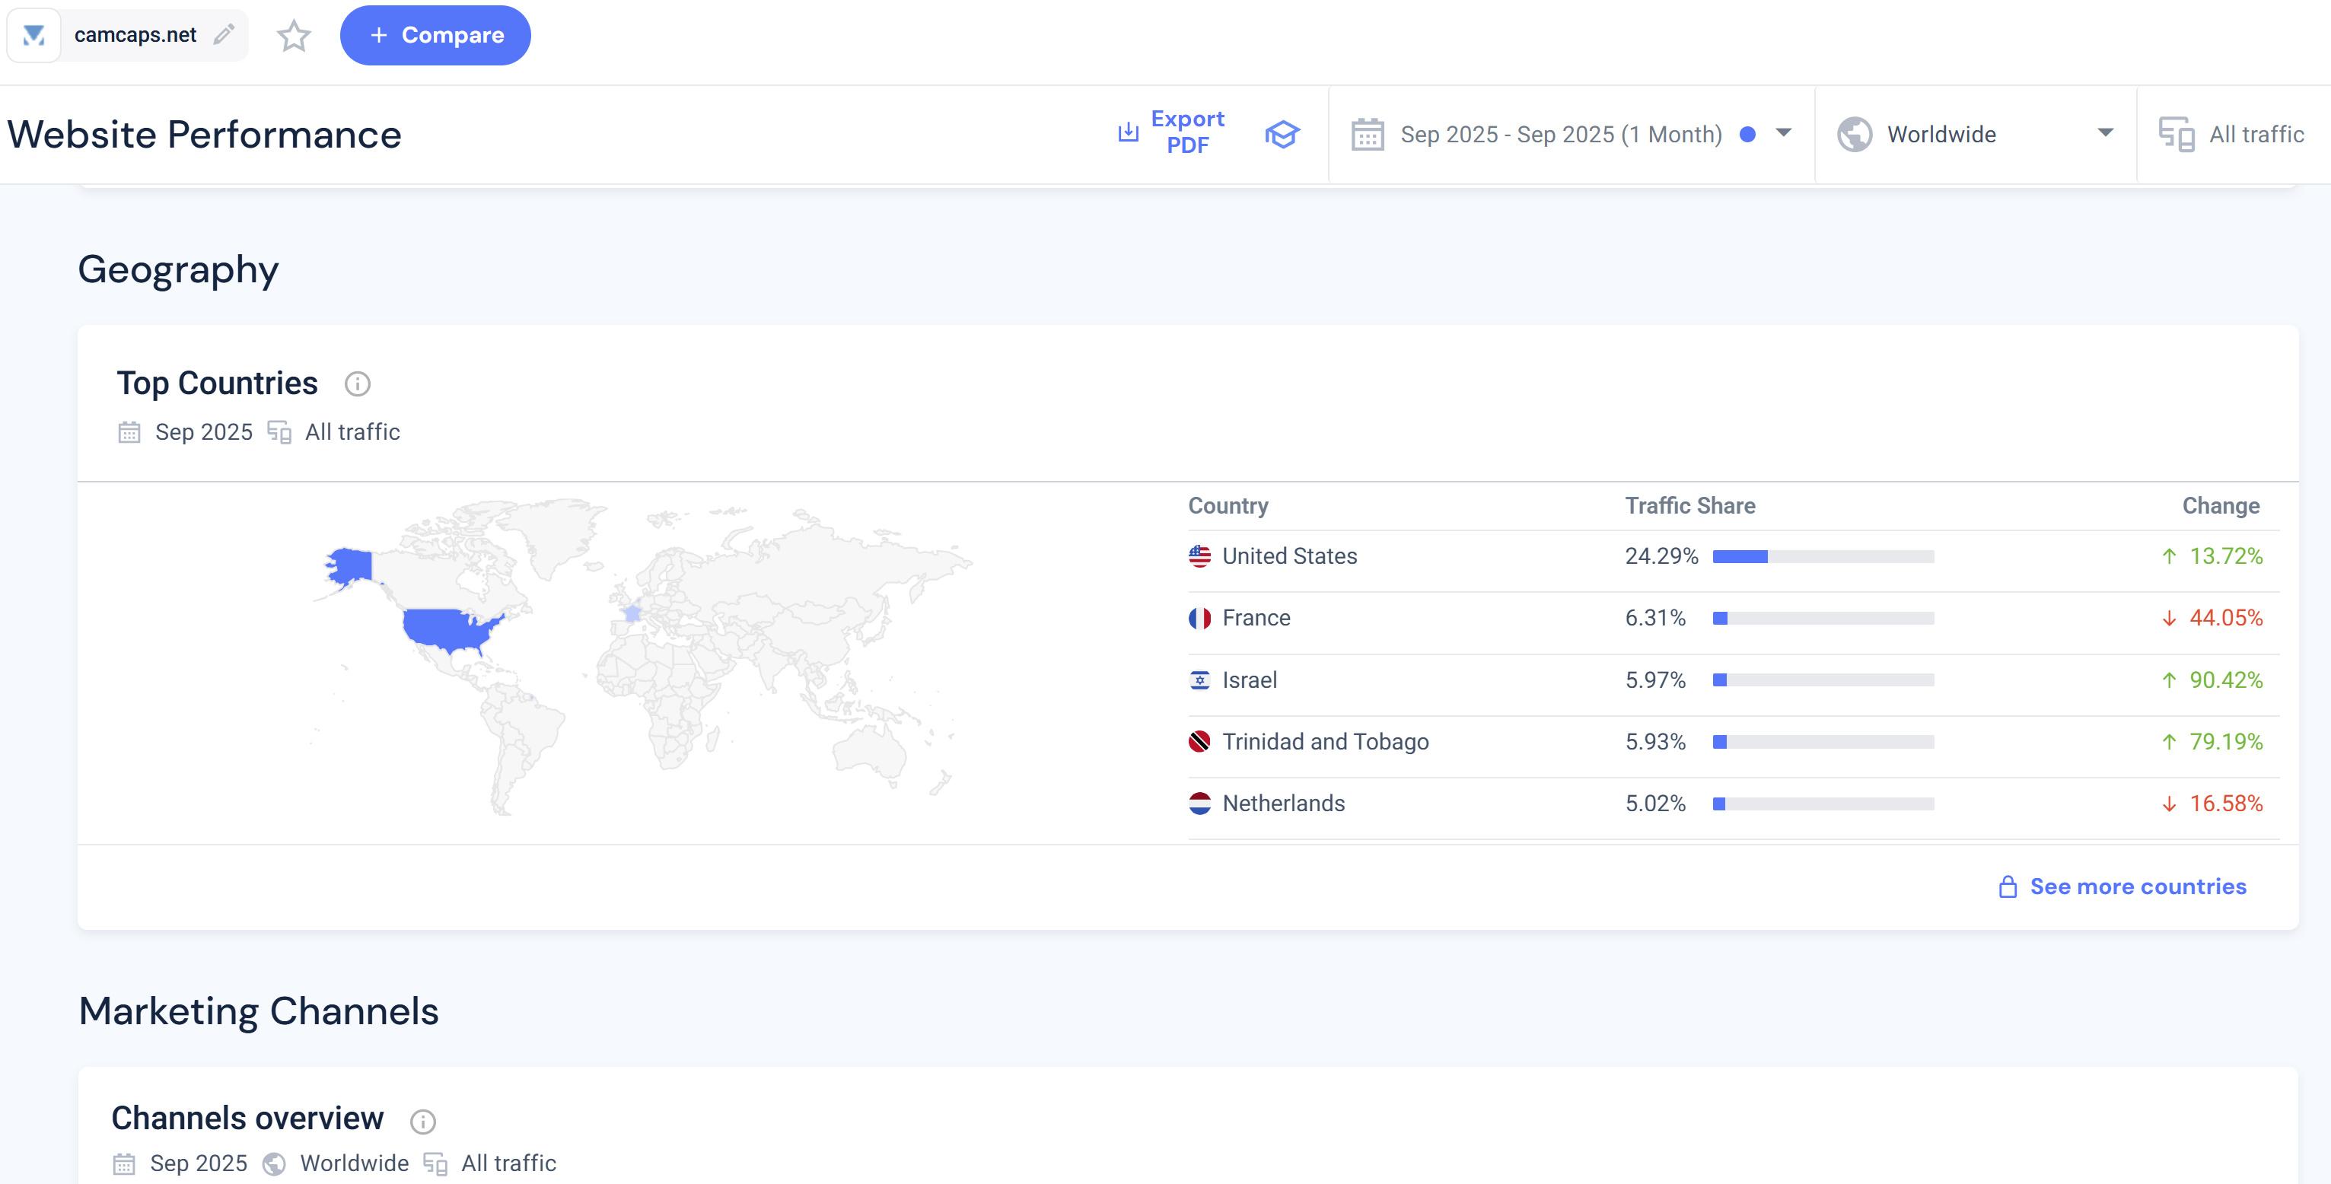Viewport: 2331px width, 1184px height.
Task: Click the Export PDF text
Action: [1186, 132]
